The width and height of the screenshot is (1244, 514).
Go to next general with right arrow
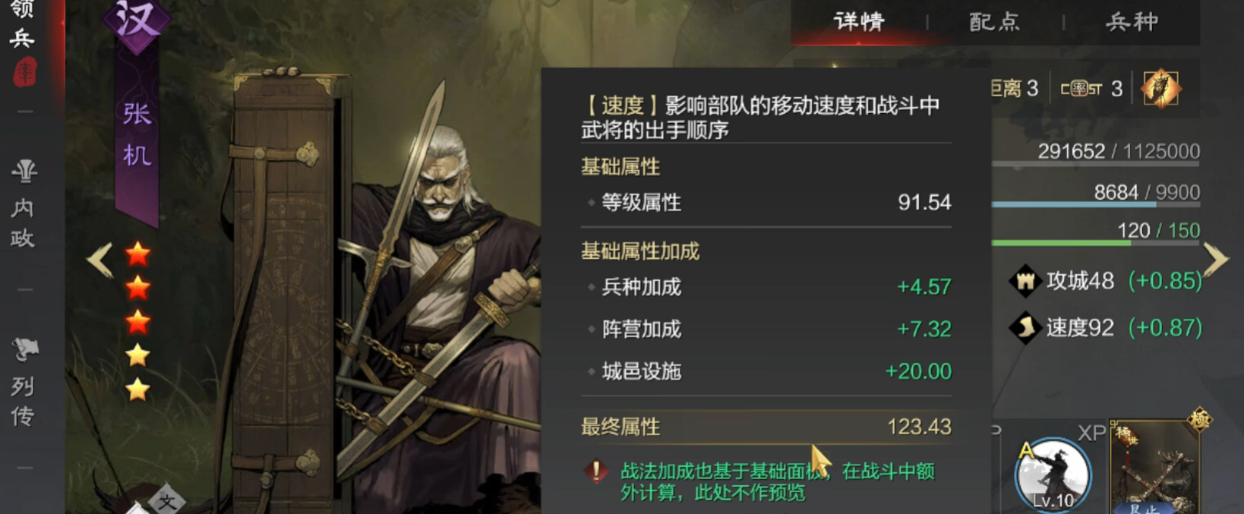(1216, 260)
